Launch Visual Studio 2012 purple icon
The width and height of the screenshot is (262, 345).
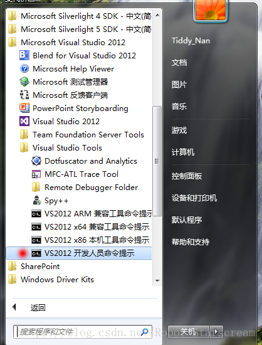click(x=24, y=121)
